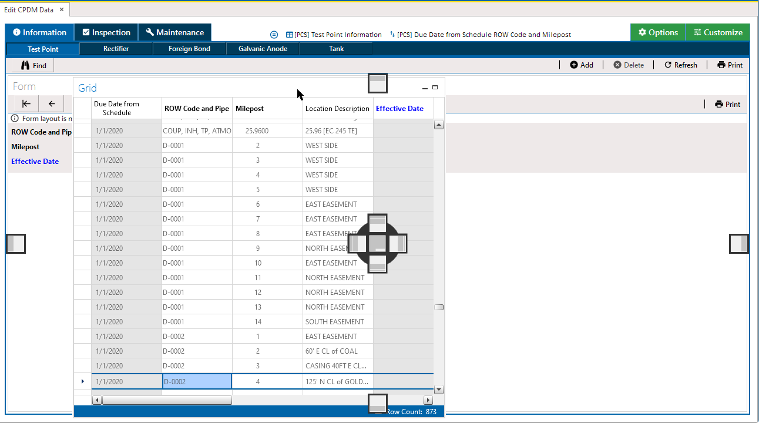The height and width of the screenshot is (423, 759).
Task: Select the Rectifier sub-tab
Action: [x=116, y=49]
